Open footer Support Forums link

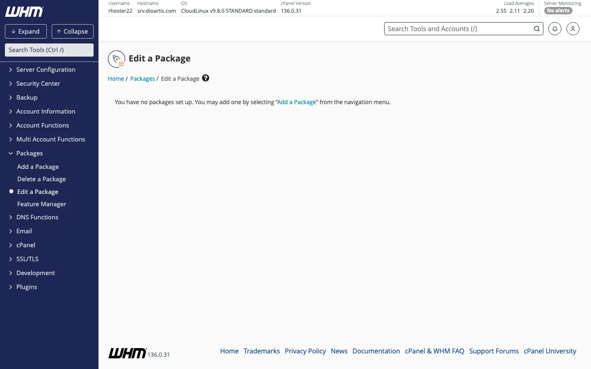[x=494, y=351]
